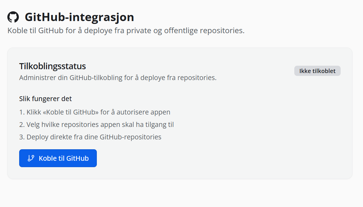Click the «GitHub-integrasjon» page heading
This screenshot has height=207, width=363.
pyautogui.click(x=79, y=17)
